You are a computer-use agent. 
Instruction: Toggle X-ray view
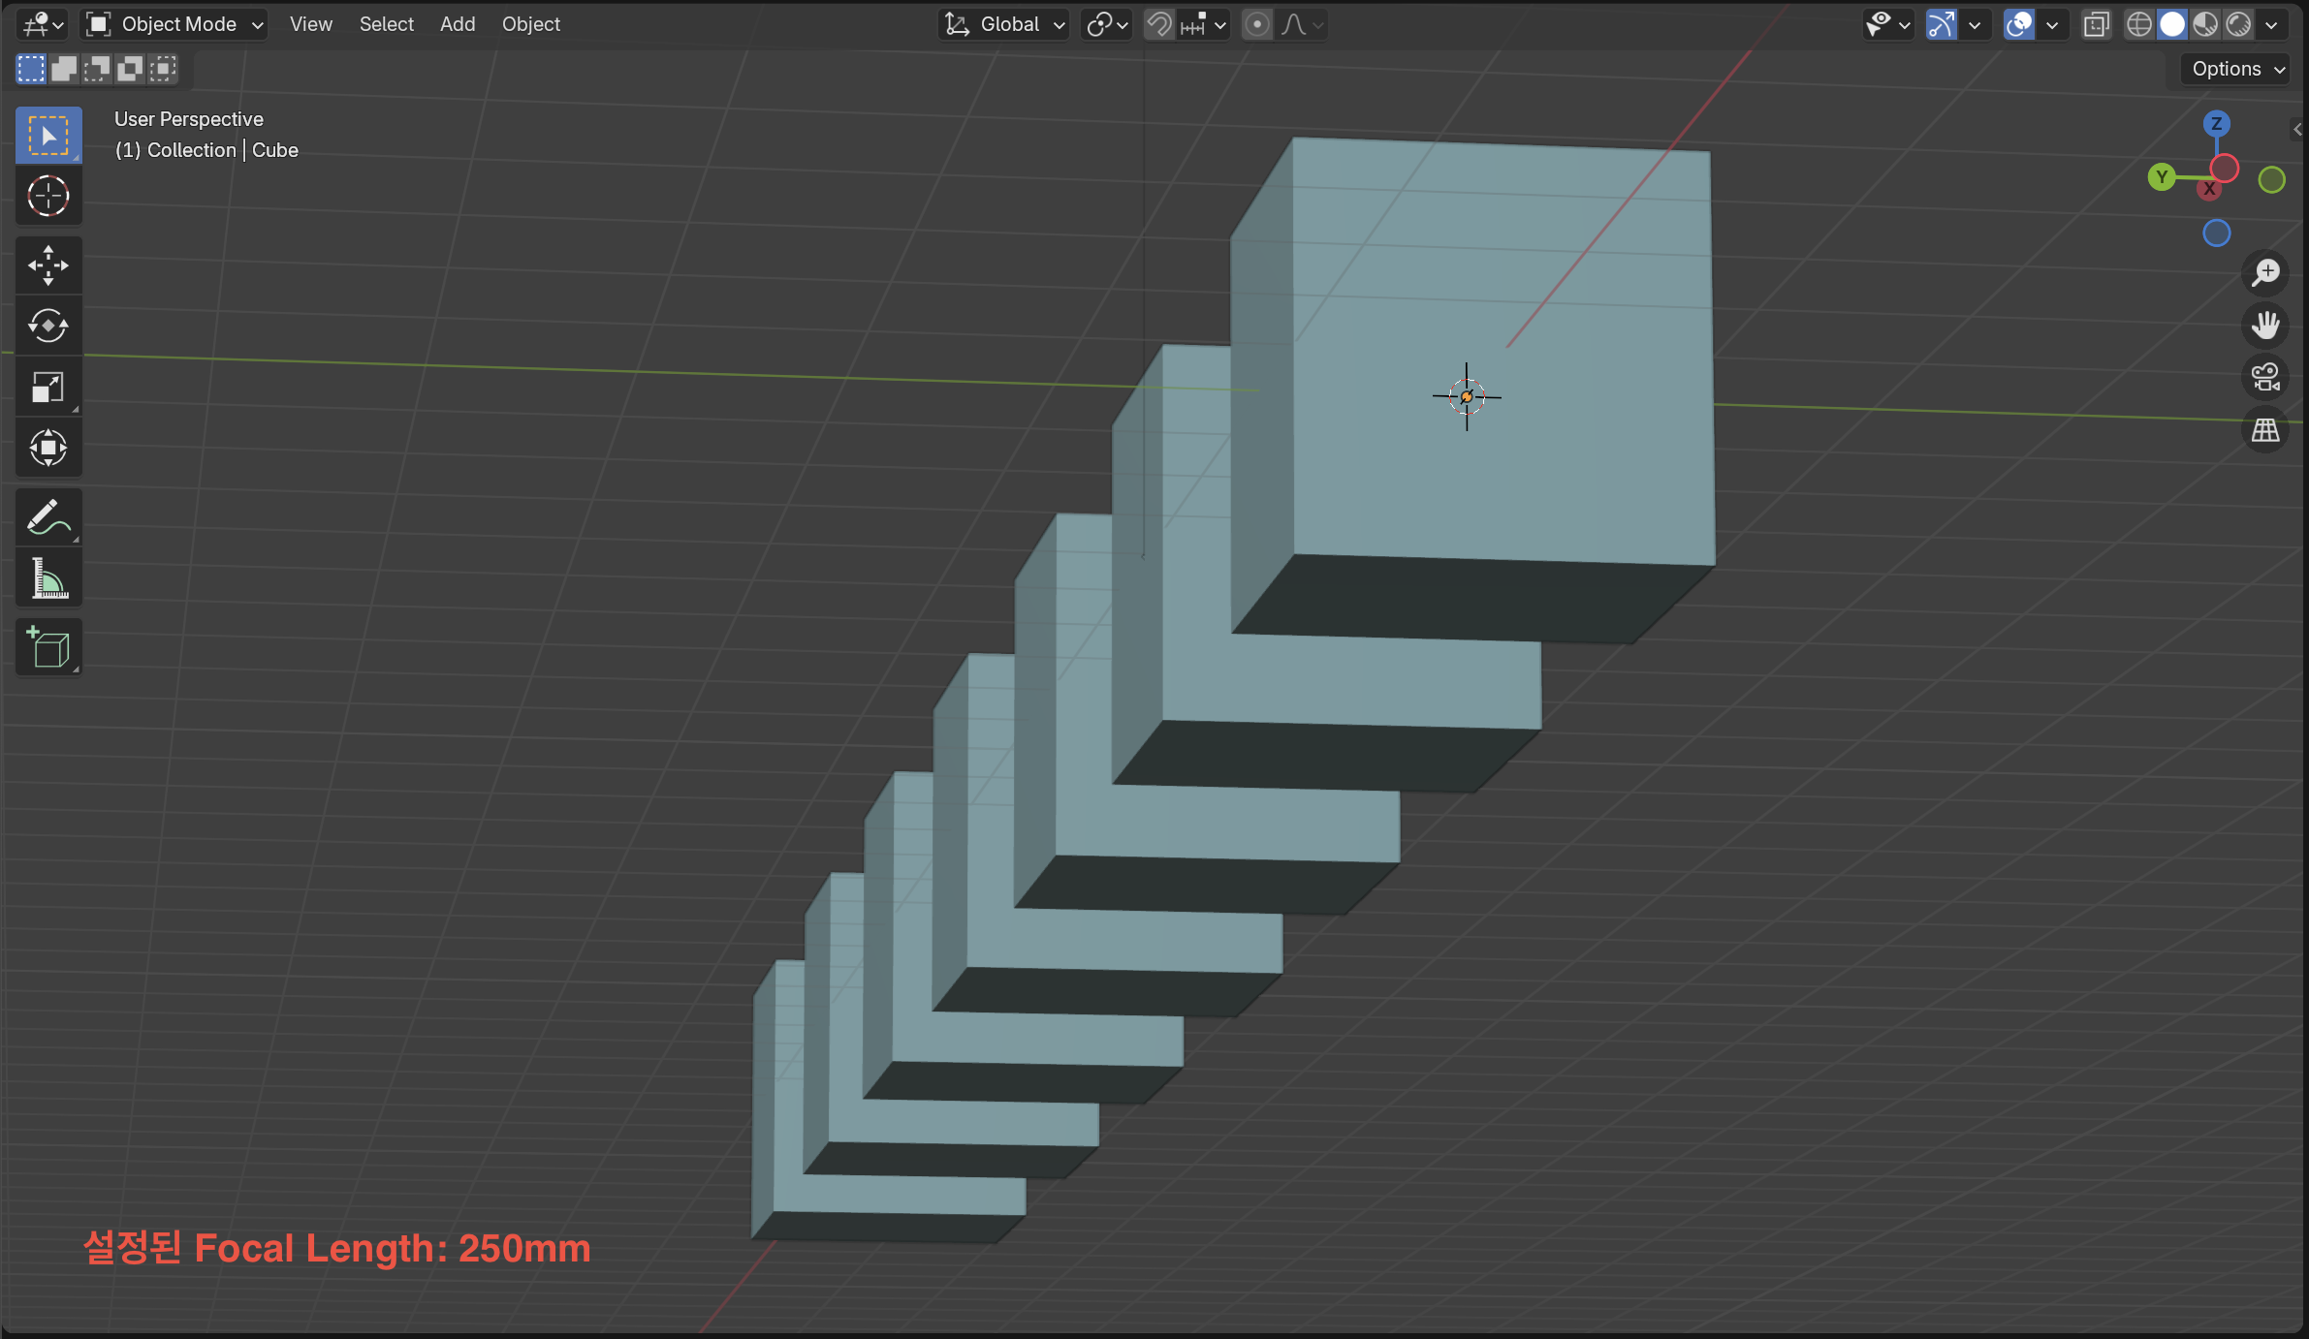point(2096,24)
